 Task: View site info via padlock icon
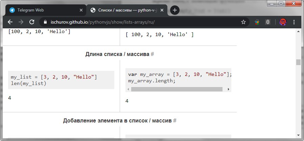pyautogui.click(x=45, y=22)
